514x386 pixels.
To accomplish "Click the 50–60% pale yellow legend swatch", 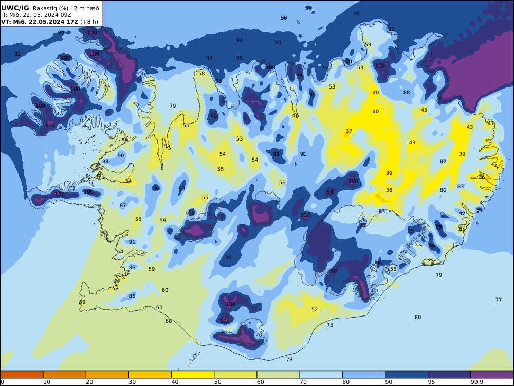I will [235, 375].
